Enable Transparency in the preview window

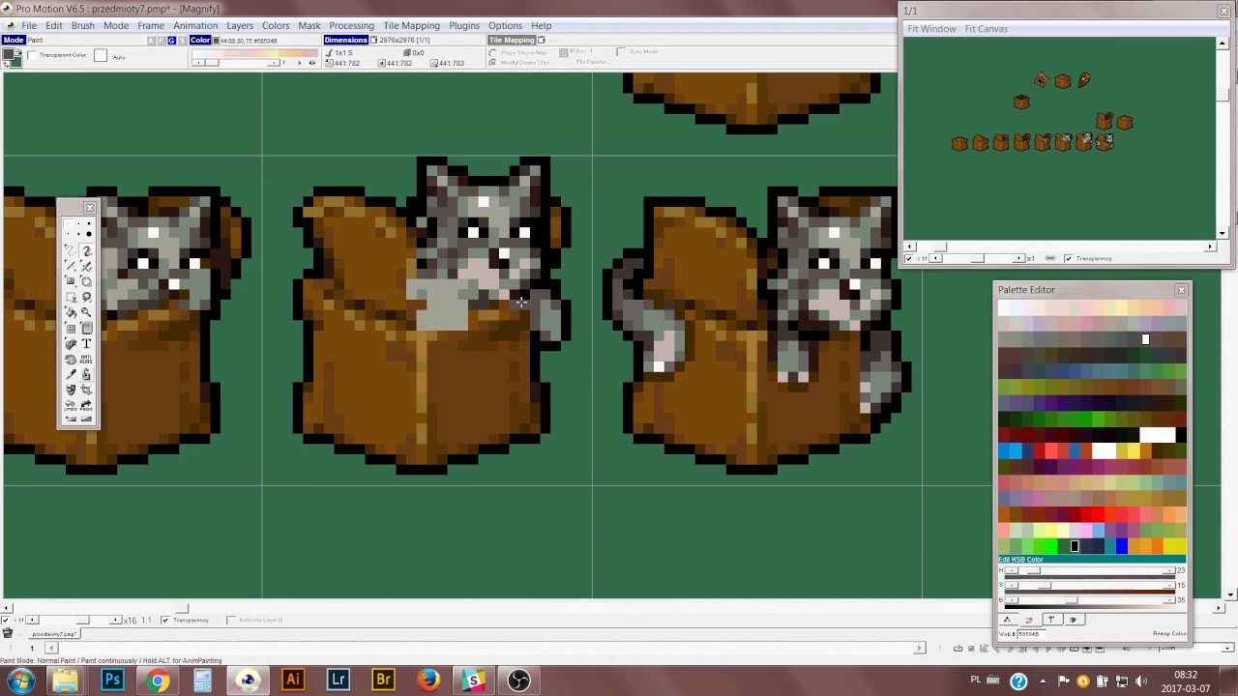click(x=1068, y=258)
